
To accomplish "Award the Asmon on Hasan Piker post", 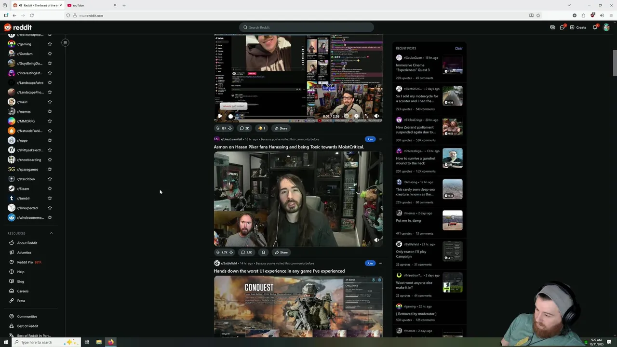I will pos(263,252).
